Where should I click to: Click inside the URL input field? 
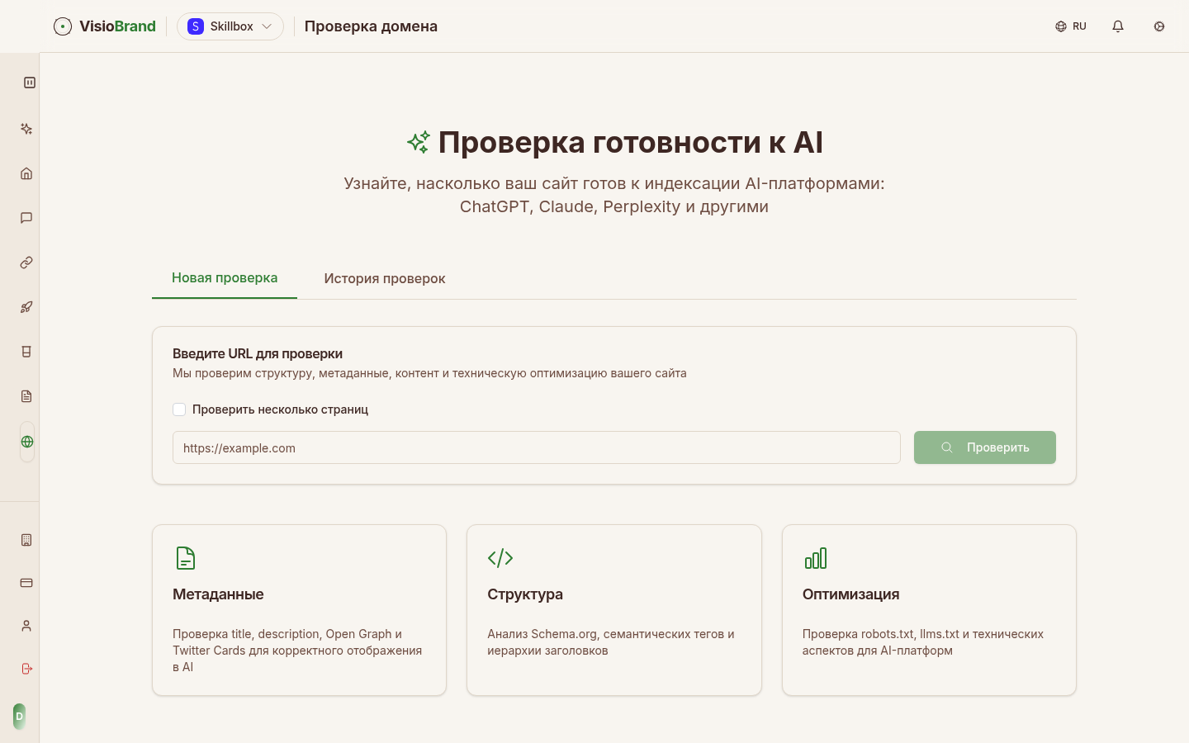(536, 447)
